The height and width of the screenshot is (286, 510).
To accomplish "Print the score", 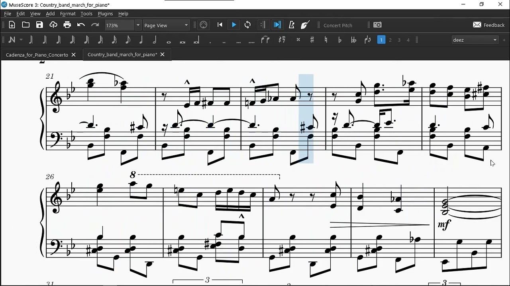I will 67,25.
